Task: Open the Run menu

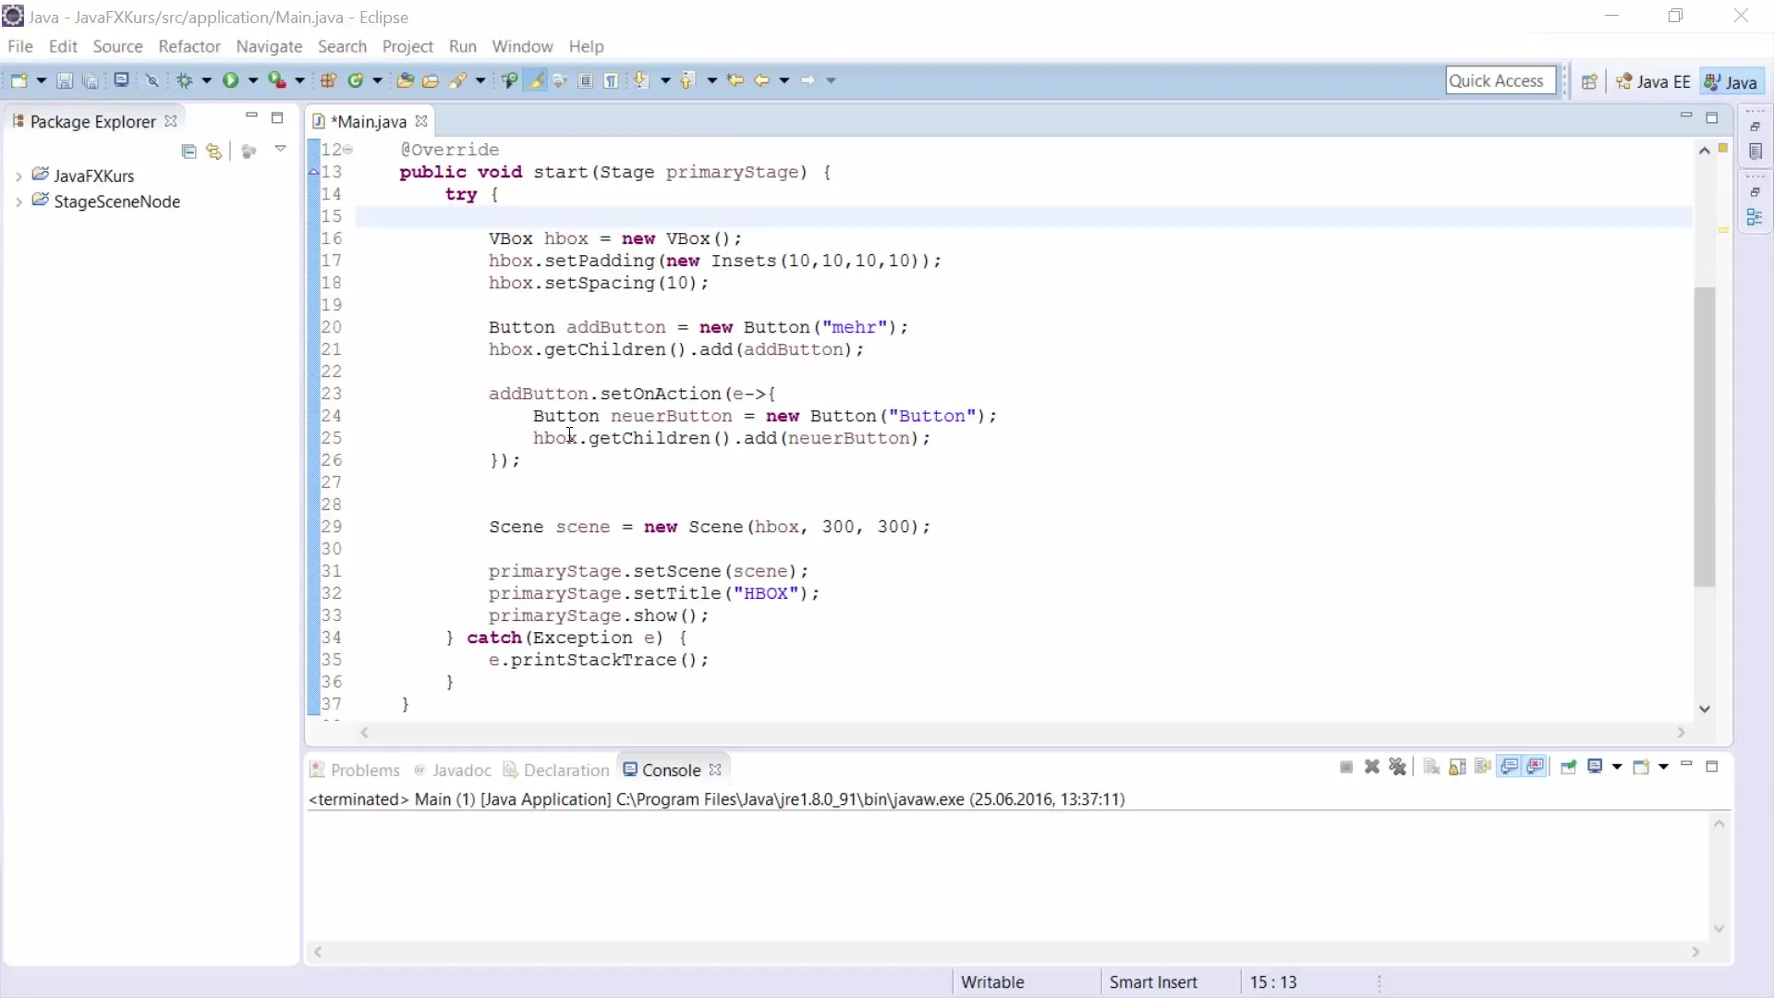Action: 463,46
